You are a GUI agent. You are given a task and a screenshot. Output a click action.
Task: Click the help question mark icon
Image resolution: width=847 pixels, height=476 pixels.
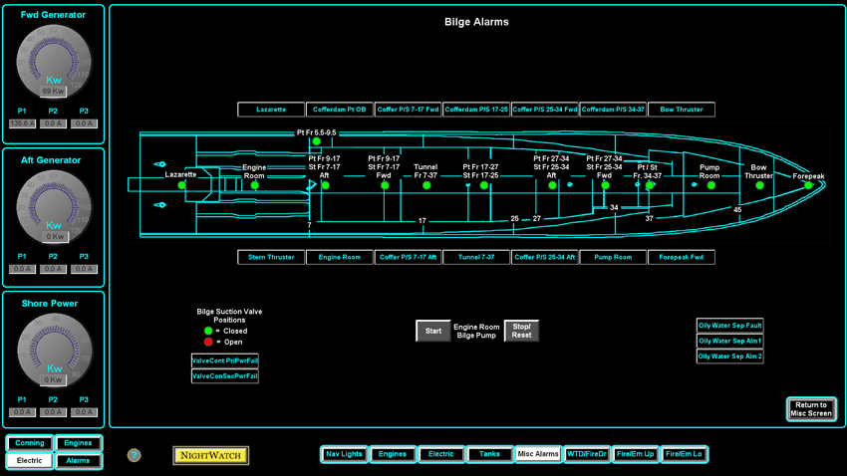click(135, 455)
